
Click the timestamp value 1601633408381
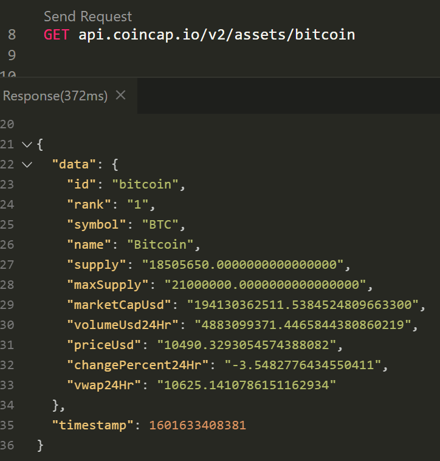(x=198, y=426)
